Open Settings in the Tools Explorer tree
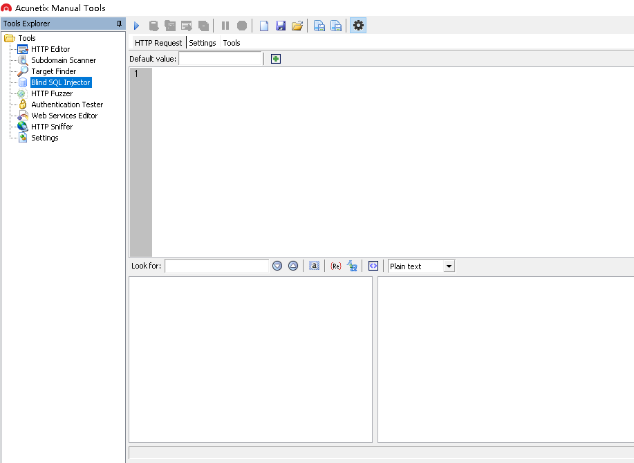634x463 pixels. point(44,138)
